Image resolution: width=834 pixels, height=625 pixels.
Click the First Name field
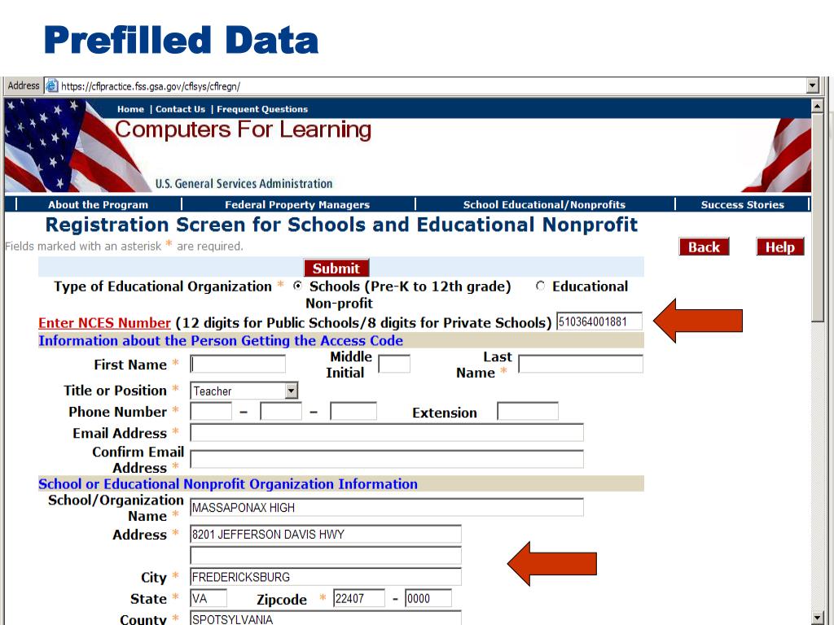238,364
